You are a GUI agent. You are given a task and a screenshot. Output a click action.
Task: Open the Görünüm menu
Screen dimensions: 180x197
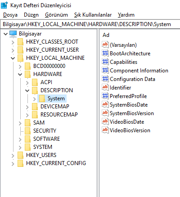coord(56,15)
